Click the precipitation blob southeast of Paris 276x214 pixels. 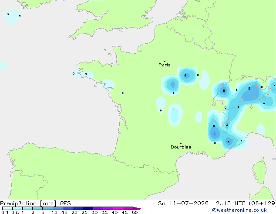point(187,76)
